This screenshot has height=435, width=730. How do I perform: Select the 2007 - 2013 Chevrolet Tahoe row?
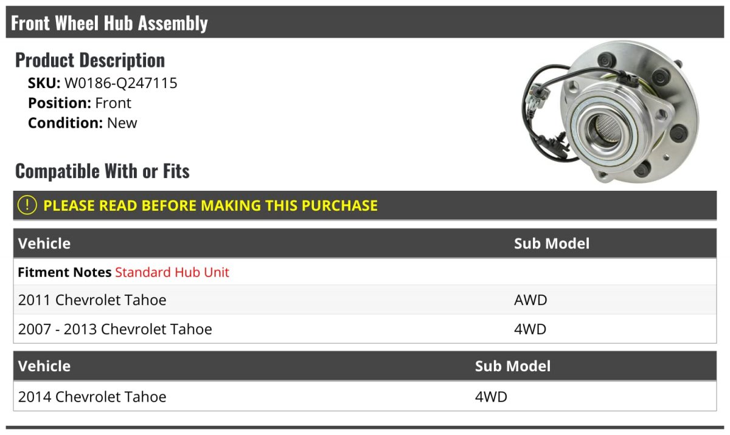click(115, 329)
